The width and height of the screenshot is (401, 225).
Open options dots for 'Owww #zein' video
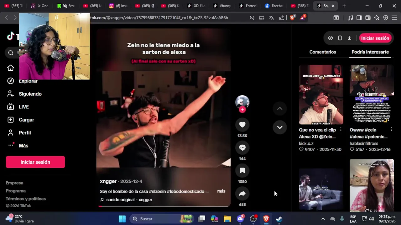pos(392,129)
